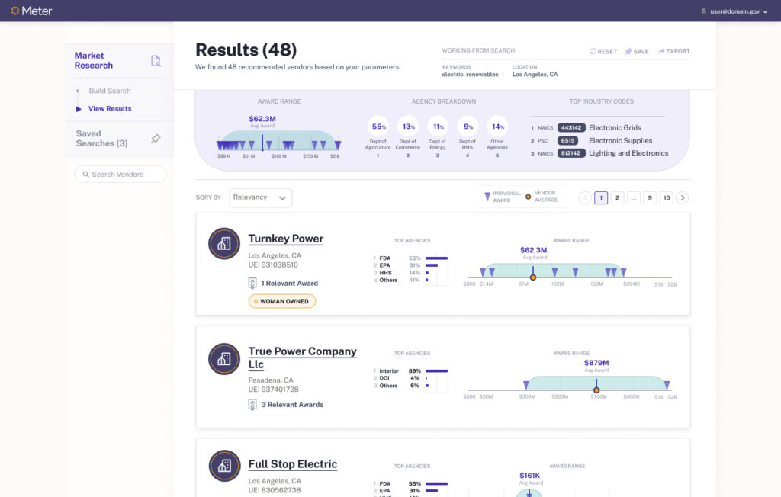Select View Results in sidebar
Screen dimensions: 781x497
pyautogui.click(x=109, y=109)
